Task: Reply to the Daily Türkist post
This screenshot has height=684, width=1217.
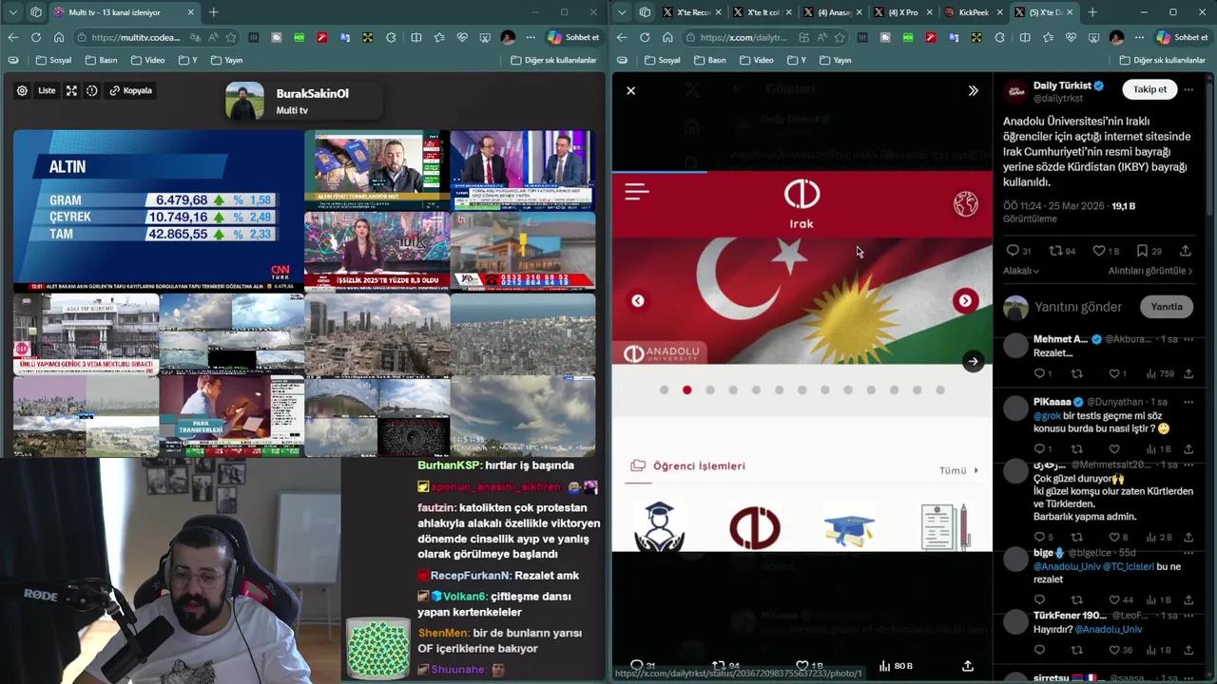Action: [1013, 251]
